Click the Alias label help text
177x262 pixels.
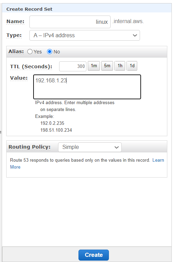tap(16, 51)
